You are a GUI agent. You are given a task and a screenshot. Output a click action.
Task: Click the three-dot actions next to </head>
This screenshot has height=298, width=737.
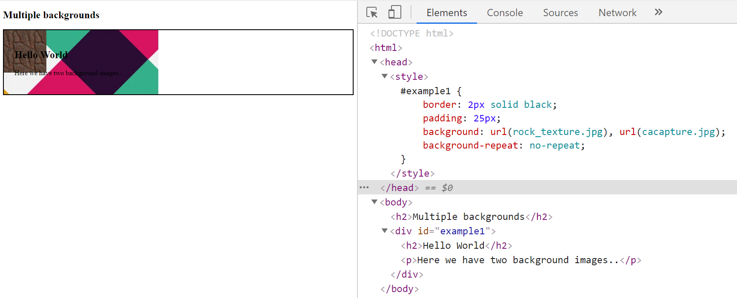point(364,187)
